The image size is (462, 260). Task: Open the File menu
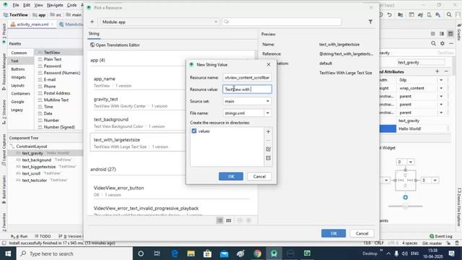tap(16, 5)
